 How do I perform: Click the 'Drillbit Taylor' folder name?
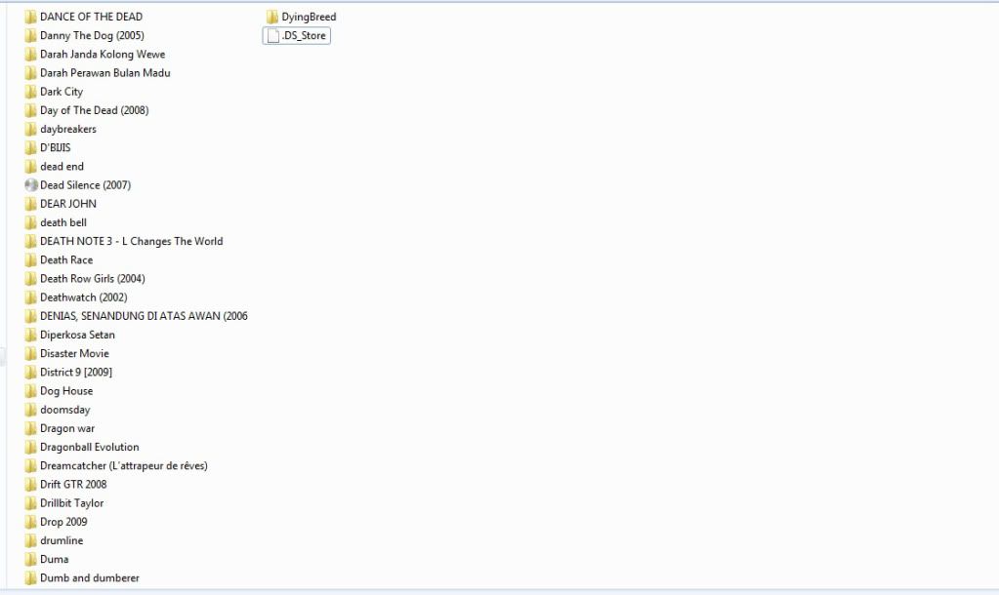[x=71, y=503]
